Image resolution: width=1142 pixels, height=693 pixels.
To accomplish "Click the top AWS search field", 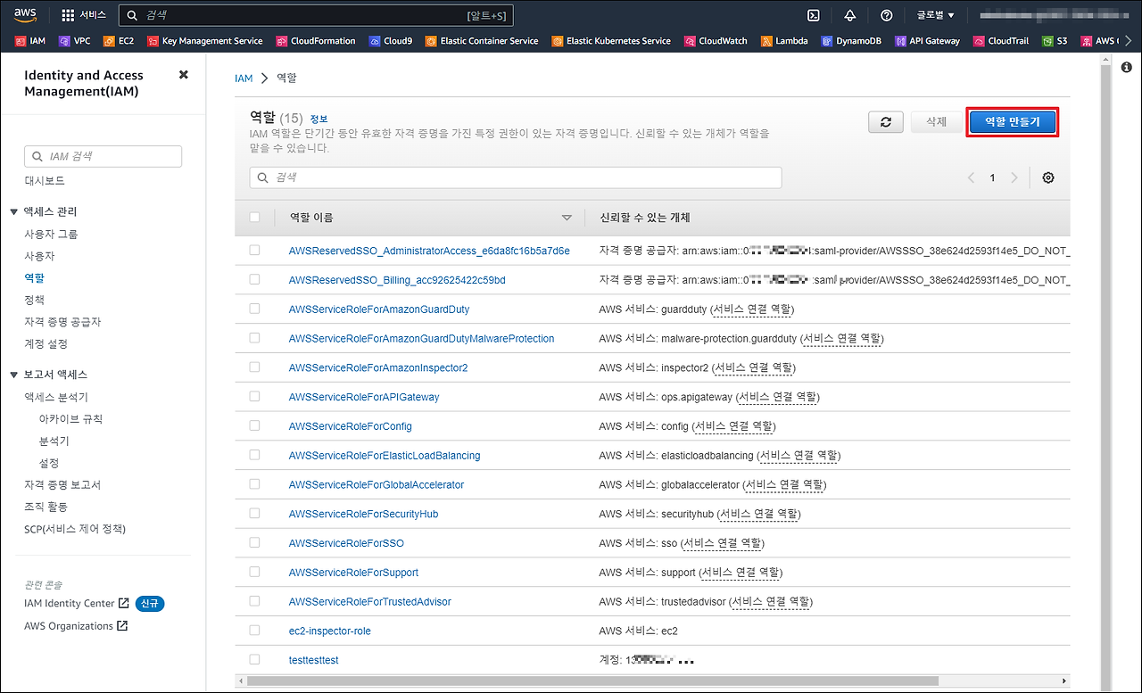I will [317, 15].
